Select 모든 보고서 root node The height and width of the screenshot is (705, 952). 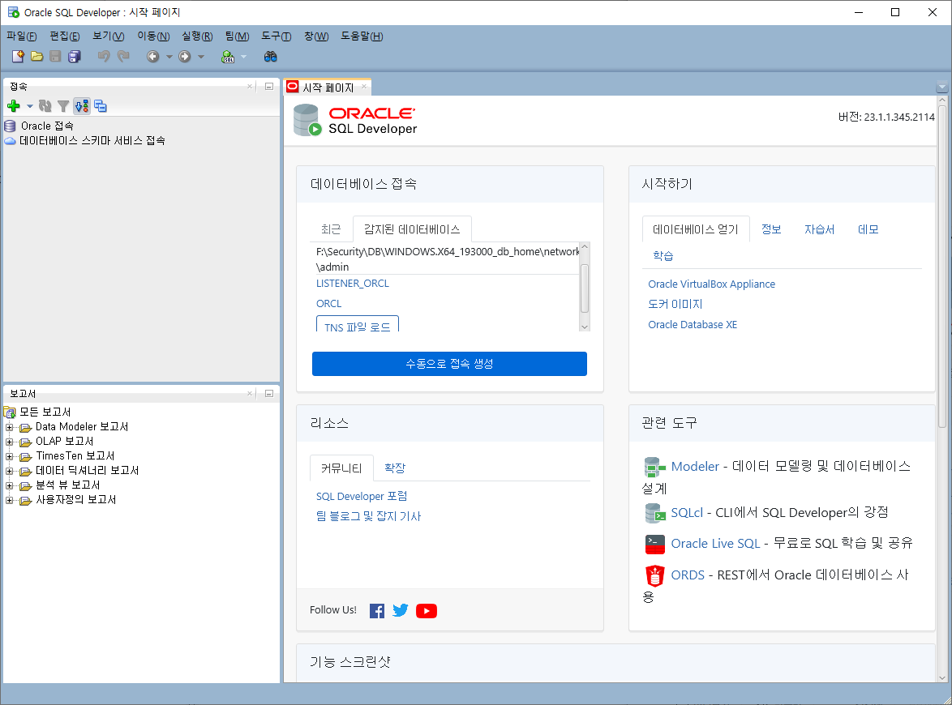(x=45, y=412)
